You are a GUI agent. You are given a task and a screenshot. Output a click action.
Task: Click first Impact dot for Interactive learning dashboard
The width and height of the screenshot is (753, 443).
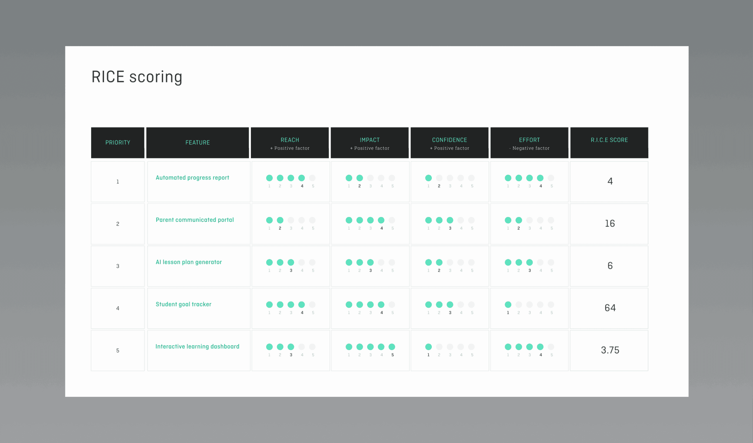point(349,347)
